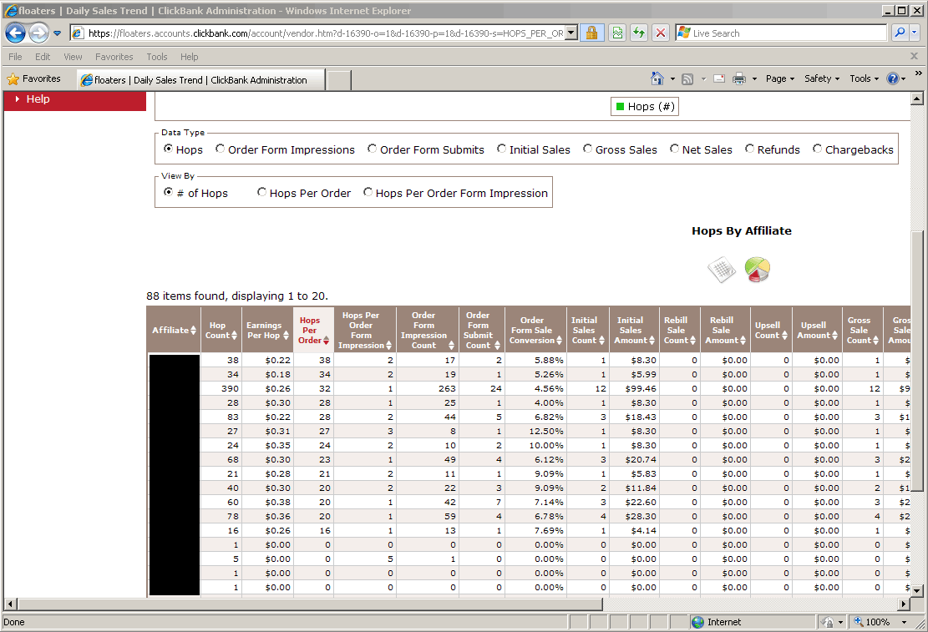Click the red sort arrows on Hops Per Order
The width and height of the screenshot is (928, 632).
point(326,341)
